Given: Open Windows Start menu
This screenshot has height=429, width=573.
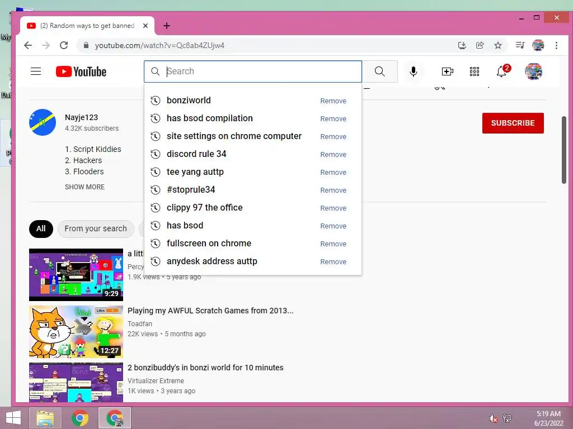Looking at the screenshot, I should point(13,418).
